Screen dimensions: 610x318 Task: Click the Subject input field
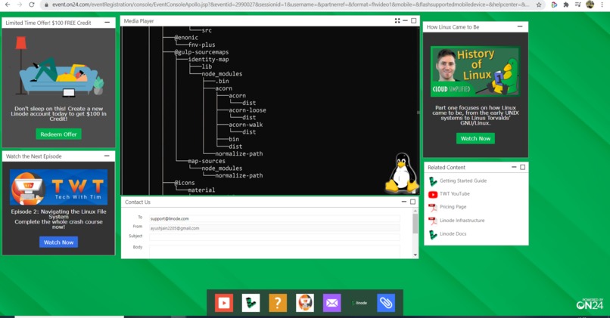click(274, 237)
